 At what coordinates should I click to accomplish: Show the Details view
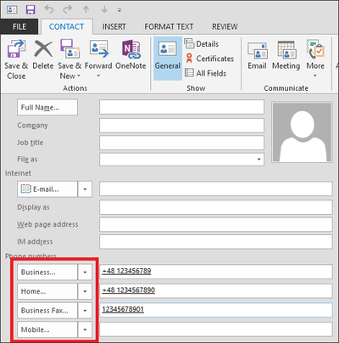pyautogui.click(x=202, y=44)
